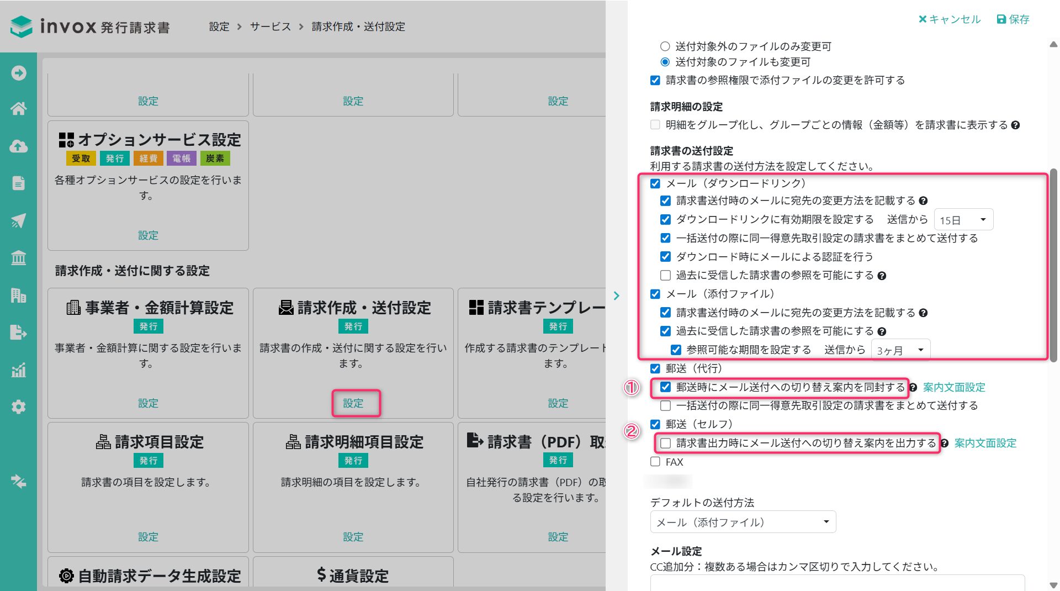Click the 通貨設定 dollar icon
1060x591 pixels.
(x=321, y=575)
